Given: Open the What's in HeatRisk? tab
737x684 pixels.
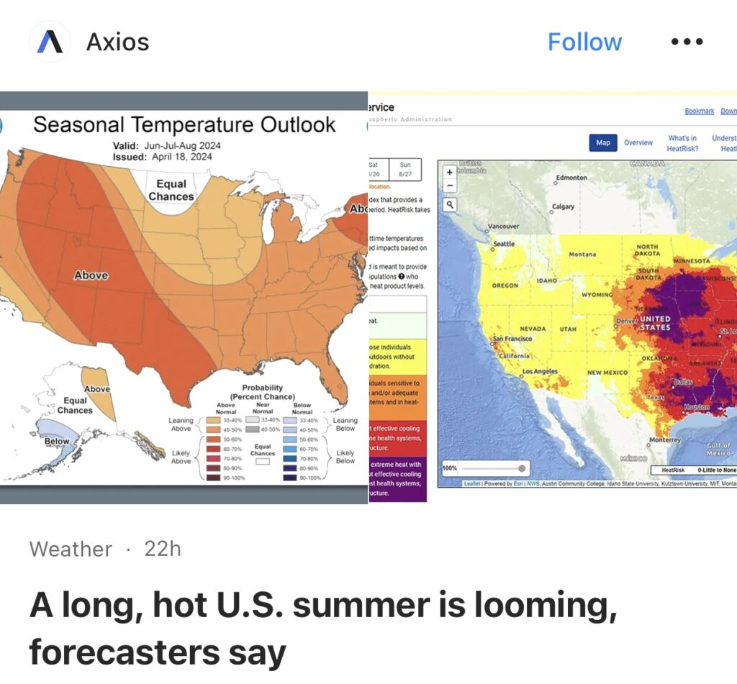Looking at the screenshot, I should click(x=682, y=142).
